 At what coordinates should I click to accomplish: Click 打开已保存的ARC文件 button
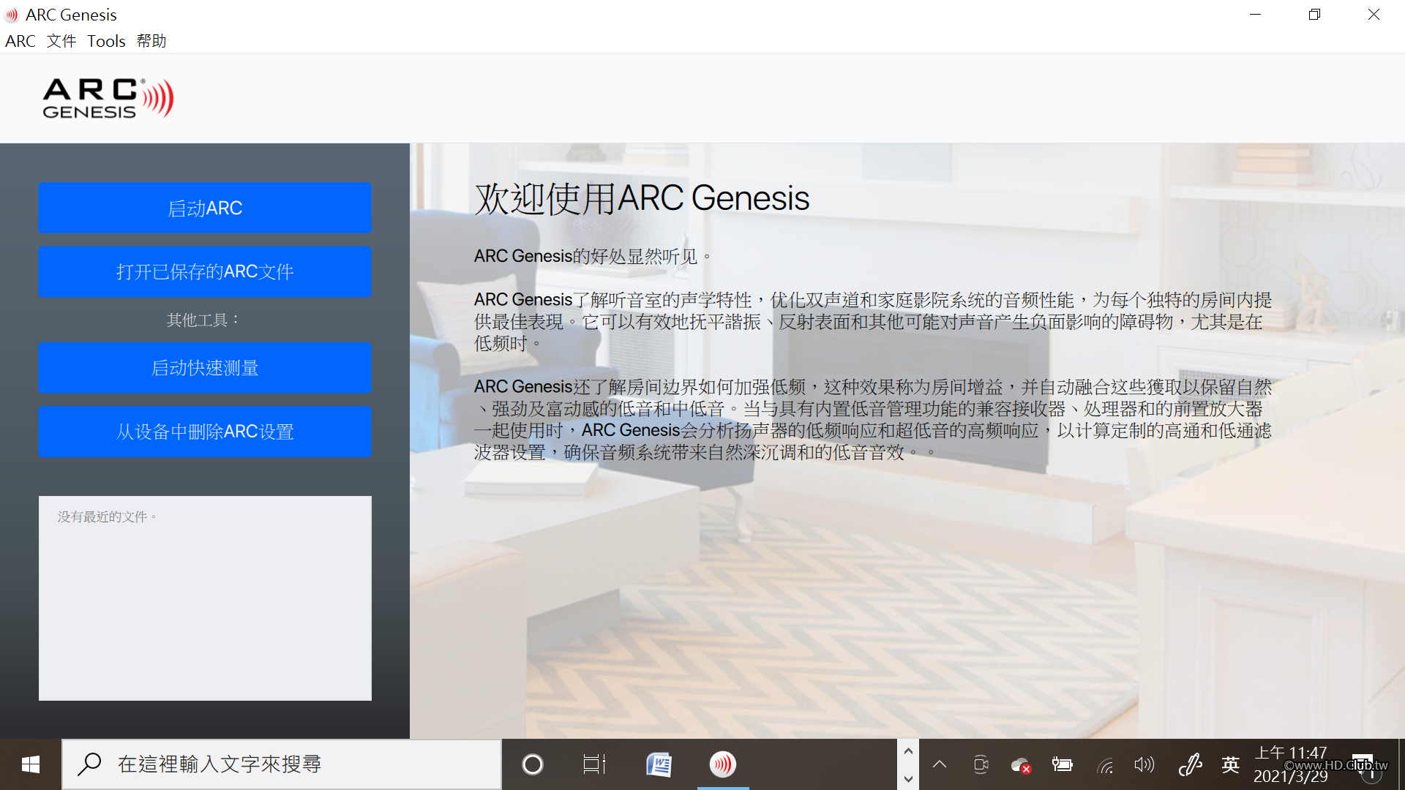[x=205, y=271]
